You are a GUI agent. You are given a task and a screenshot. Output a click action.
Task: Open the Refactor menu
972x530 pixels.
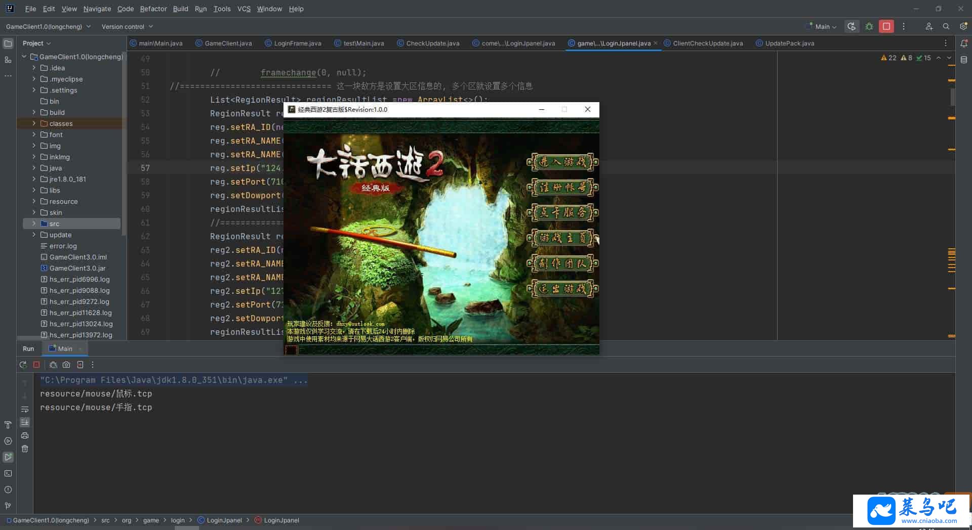pos(153,9)
